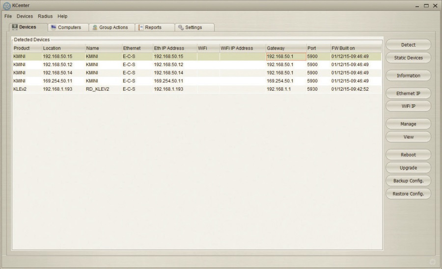Click the View button
The height and width of the screenshot is (269, 442).
tap(408, 137)
